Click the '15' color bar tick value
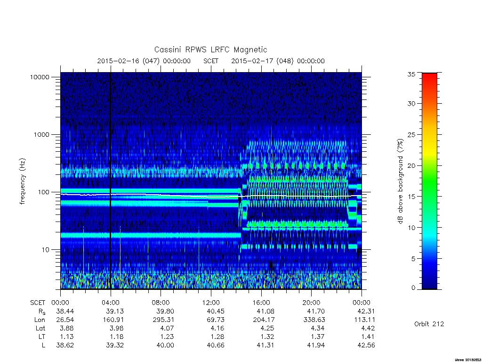The width and height of the screenshot is (482, 362). click(x=411, y=197)
